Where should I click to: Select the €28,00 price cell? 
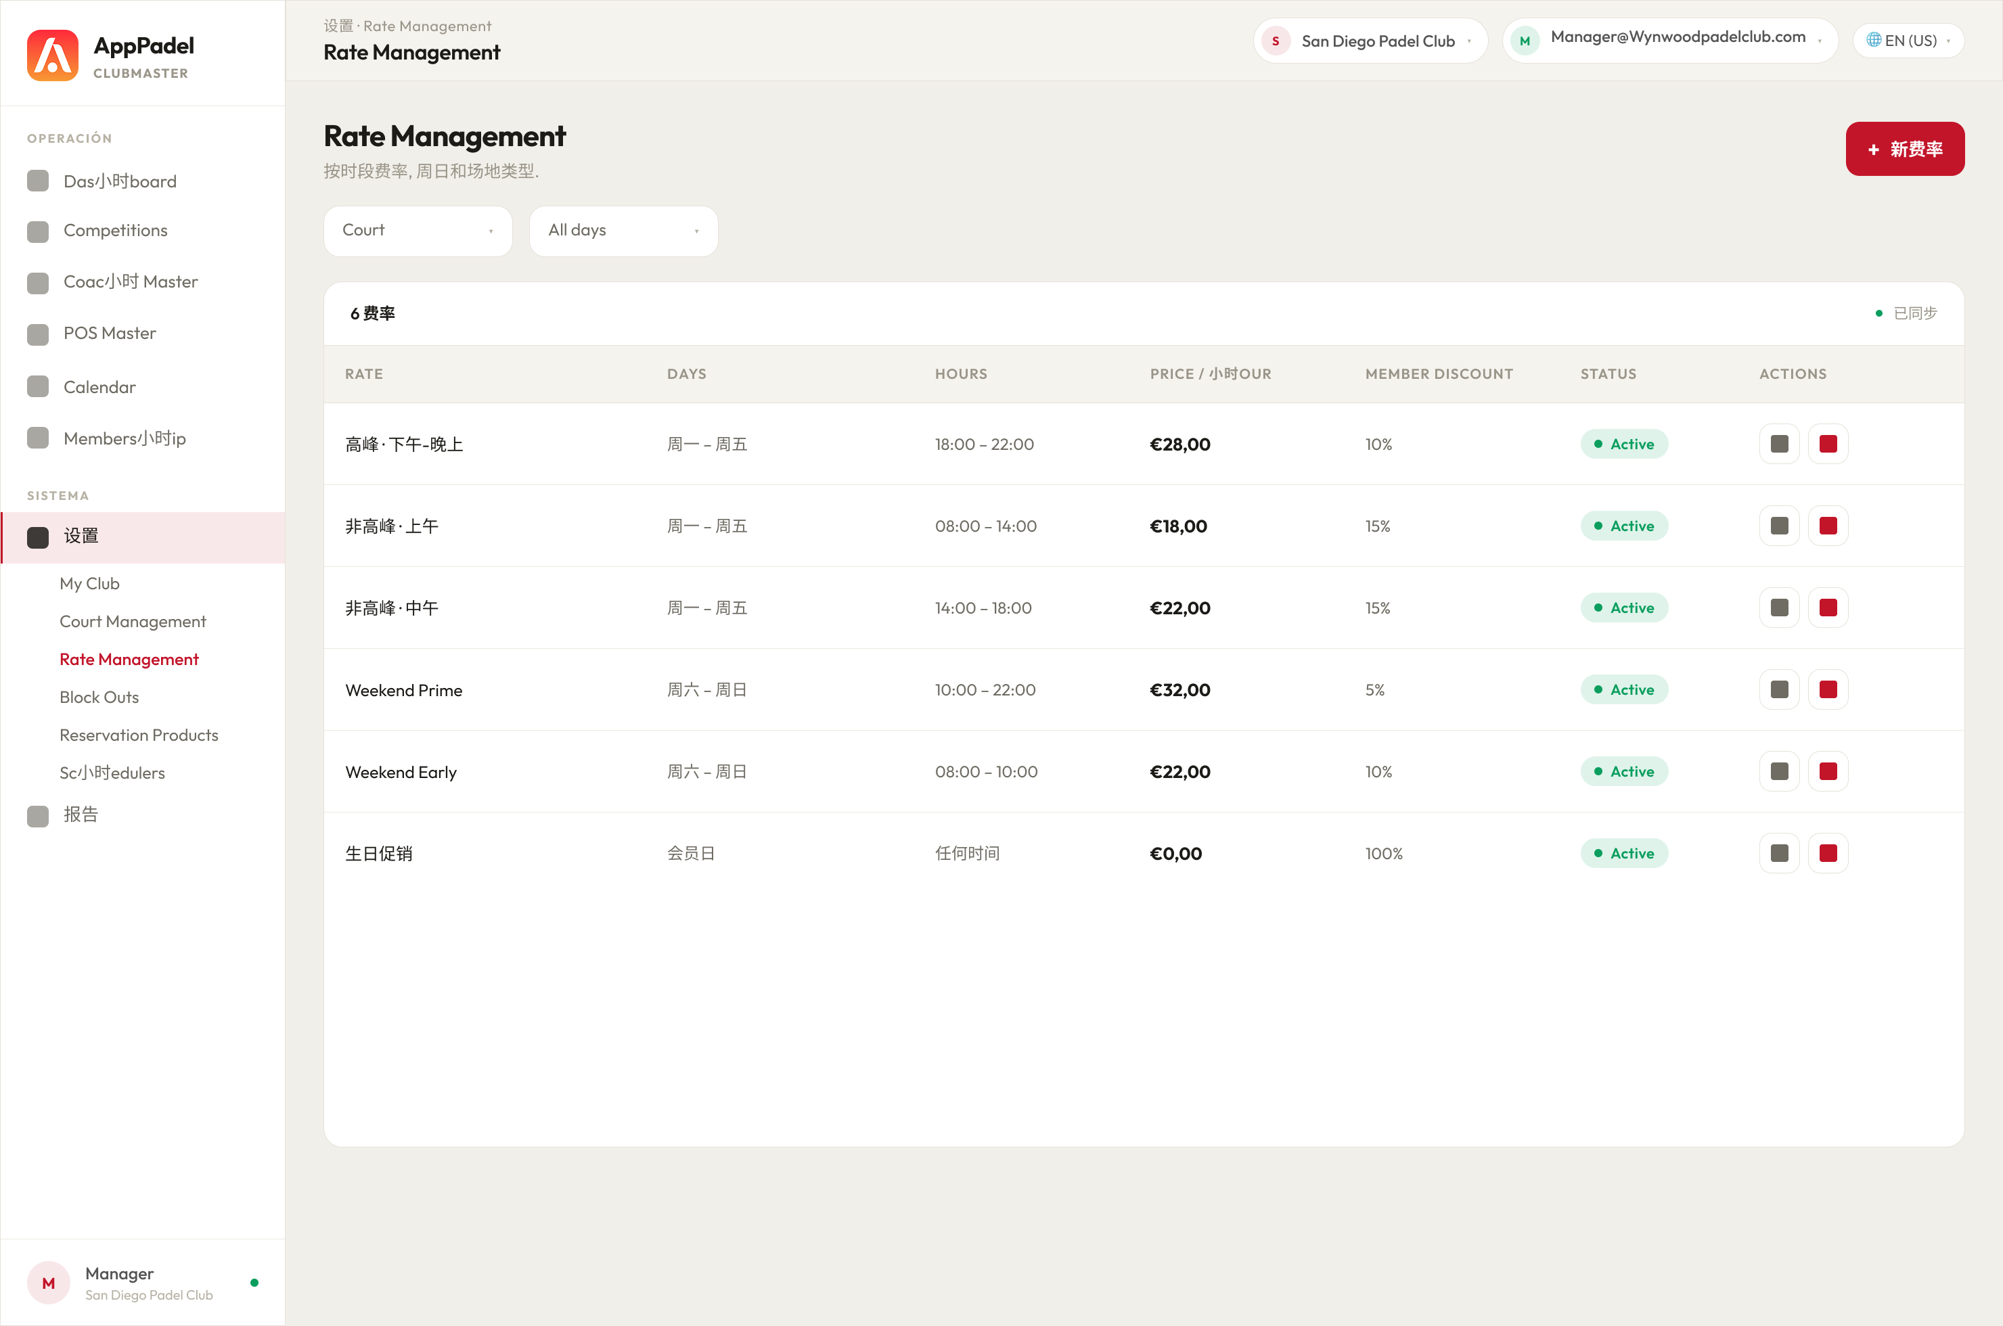tap(1180, 444)
